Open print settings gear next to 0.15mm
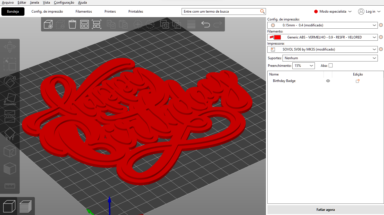 (x=381, y=25)
